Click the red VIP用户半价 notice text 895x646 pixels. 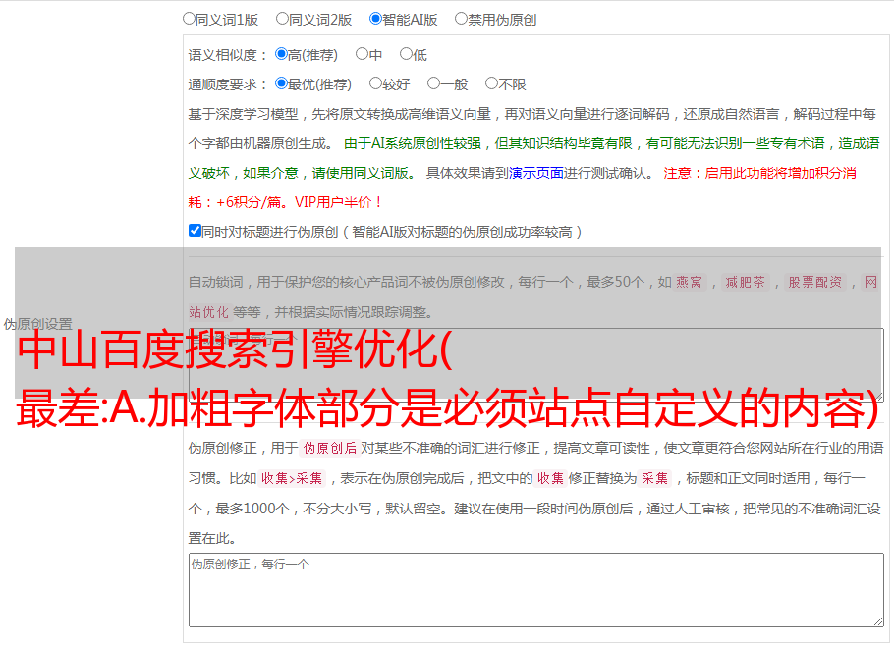338,202
